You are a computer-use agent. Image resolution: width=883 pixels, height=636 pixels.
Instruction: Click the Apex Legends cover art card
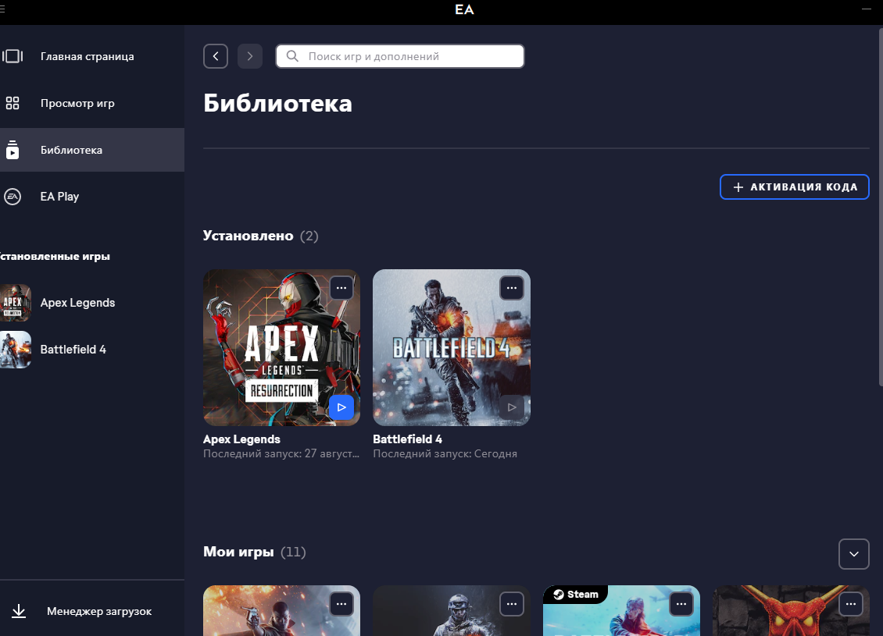(x=281, y=347)
